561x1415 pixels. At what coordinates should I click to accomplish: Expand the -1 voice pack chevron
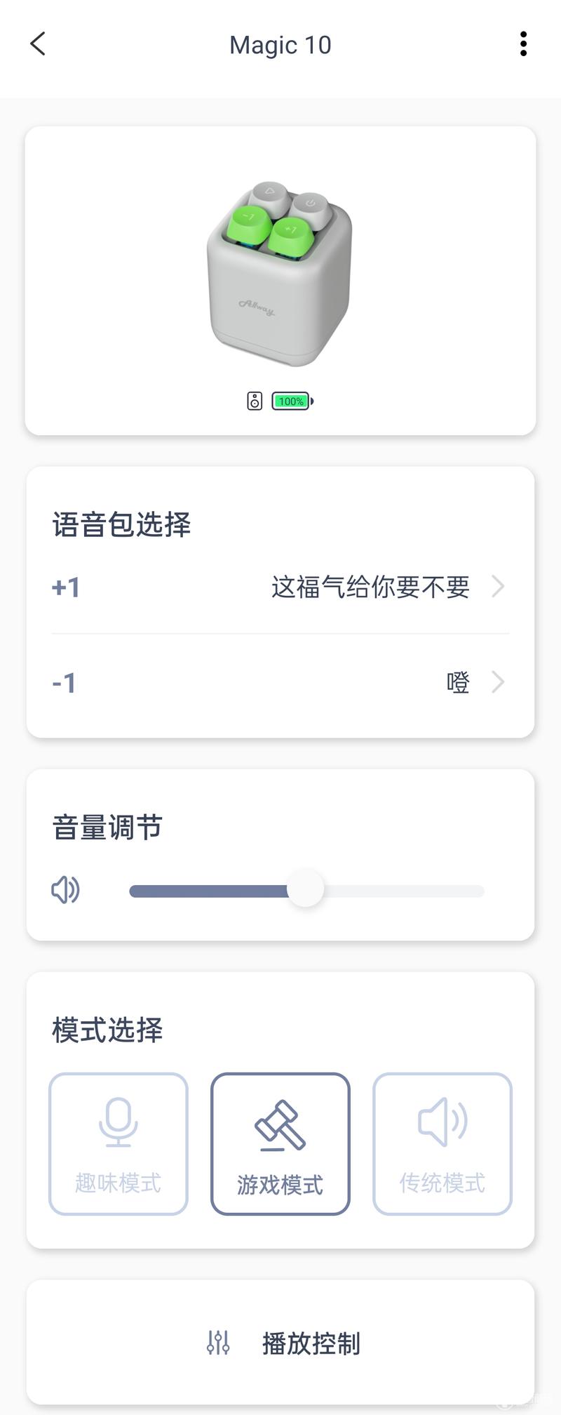(498, 682)
